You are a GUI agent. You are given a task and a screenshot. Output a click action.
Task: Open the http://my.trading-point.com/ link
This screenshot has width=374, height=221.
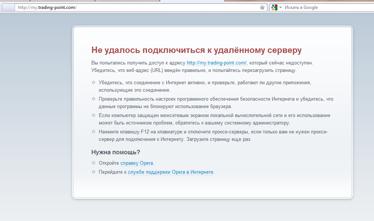(x=217, y=63)
